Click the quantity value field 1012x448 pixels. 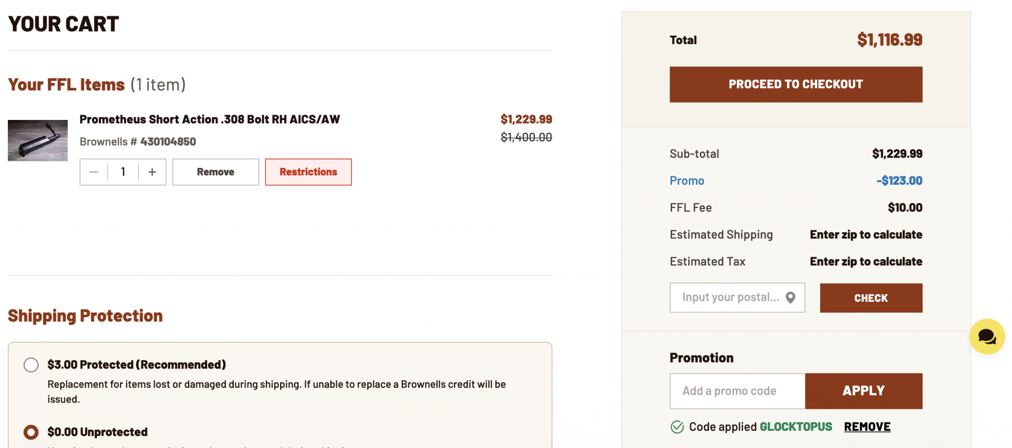point(123,172)
